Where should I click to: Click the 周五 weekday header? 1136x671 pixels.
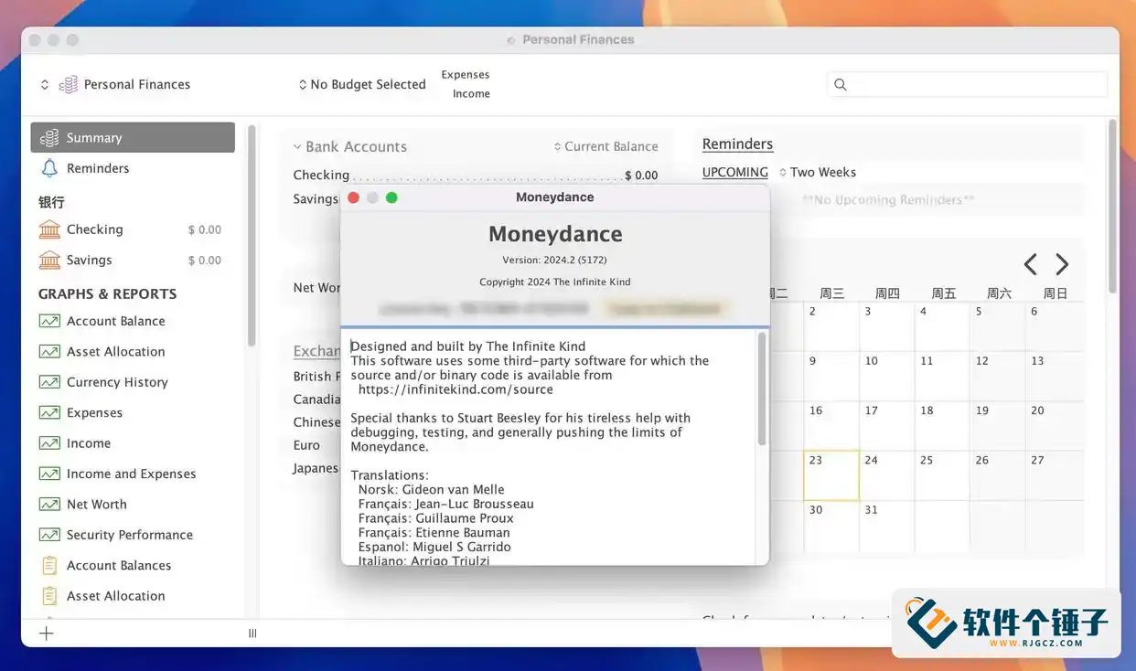(x=944, y=293)
